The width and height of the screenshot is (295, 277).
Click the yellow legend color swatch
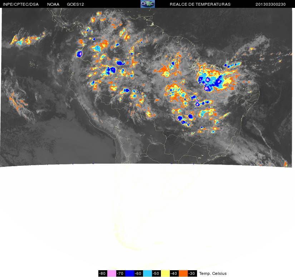tap(165, 273)
